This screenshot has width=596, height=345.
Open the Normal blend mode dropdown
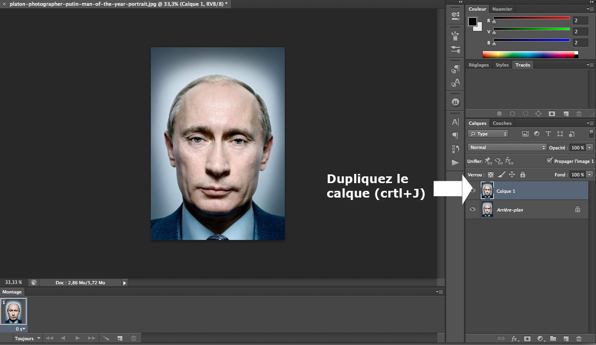[x=507, y=147]
